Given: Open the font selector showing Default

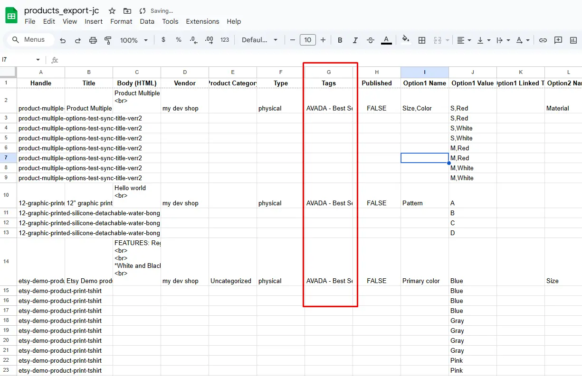Looking at the screenshot, I should pyautogui.click(x=259, y=40).
